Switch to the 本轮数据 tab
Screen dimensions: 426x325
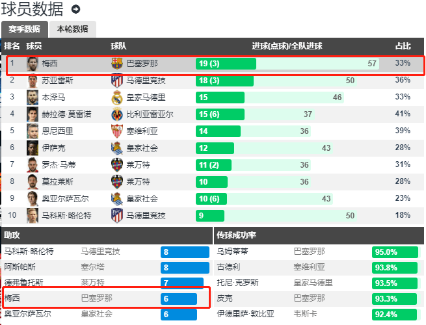click(x=73, y=29)
